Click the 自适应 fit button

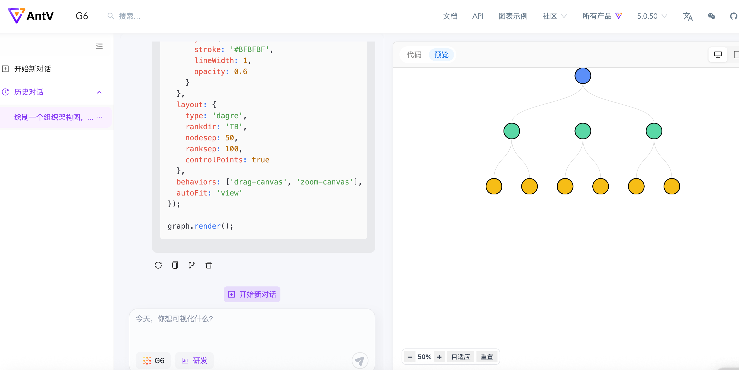[460, 357]
